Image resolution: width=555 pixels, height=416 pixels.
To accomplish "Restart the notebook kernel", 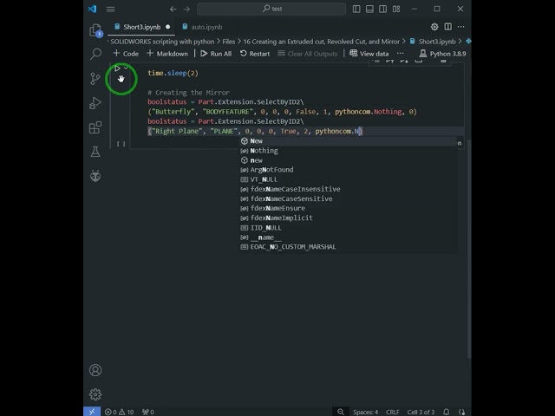I will [255, 54].
